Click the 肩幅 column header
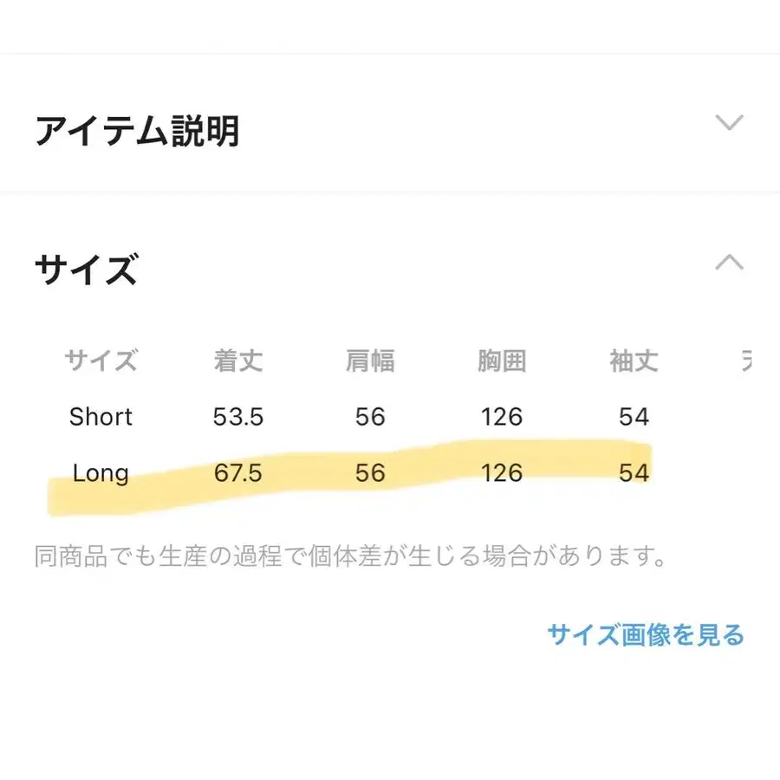The width and height of the screenshot is (780, 780). click(x=370, y=361)
